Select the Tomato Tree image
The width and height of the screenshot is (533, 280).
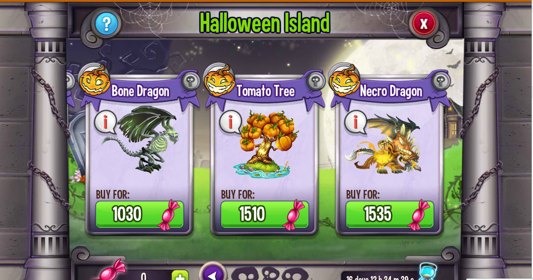(x=266, y=144)
